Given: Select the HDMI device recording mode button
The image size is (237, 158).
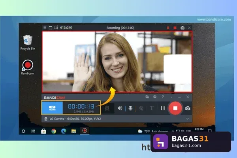Looking at the screenshot, I should pyautogui.click(x=52, y=108).
